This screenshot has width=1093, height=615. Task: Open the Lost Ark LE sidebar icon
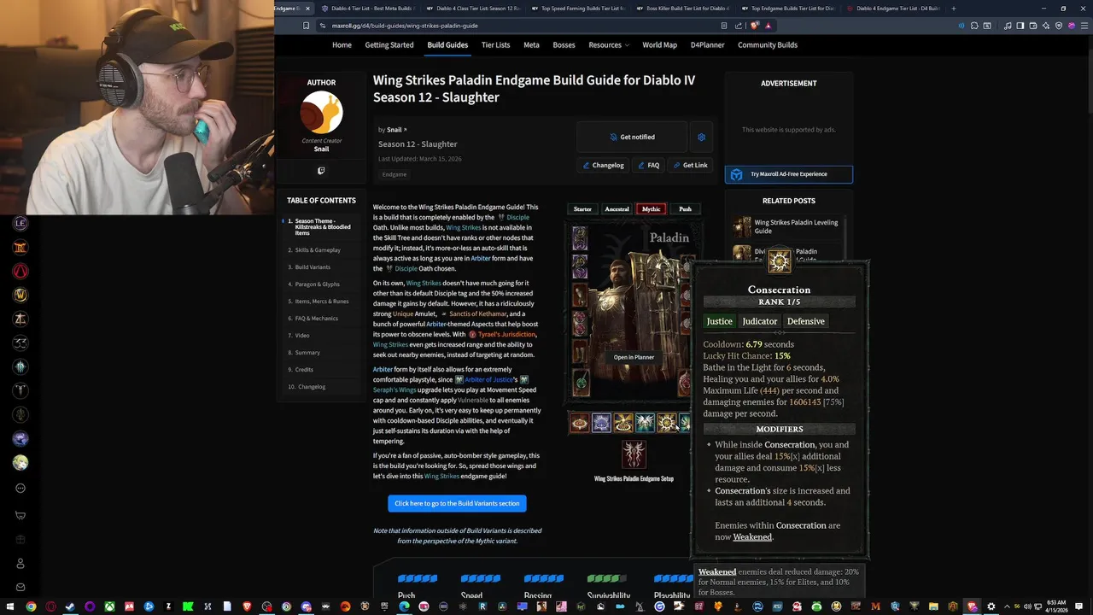pos(21,223)
